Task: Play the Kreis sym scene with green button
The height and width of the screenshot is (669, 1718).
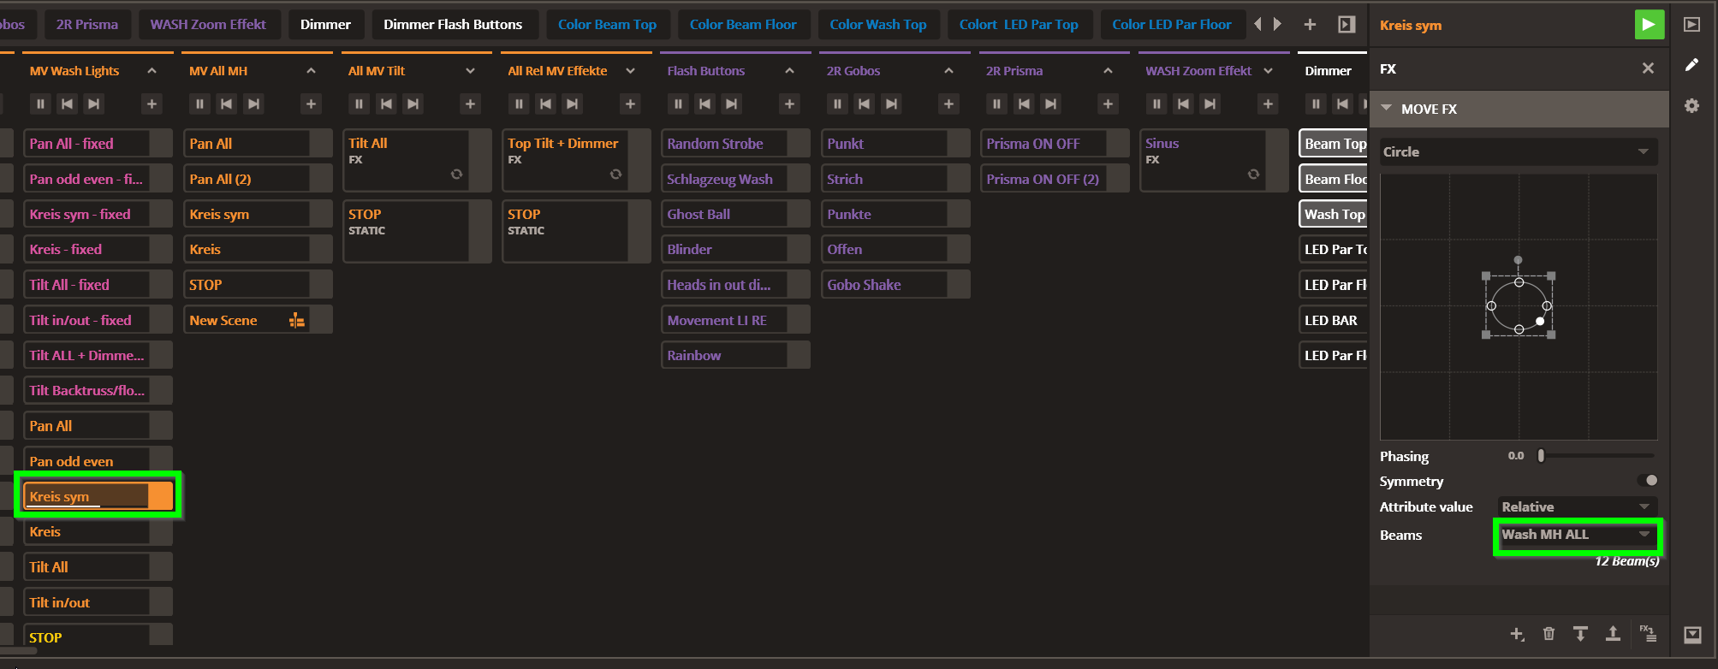Action: (1649, 25)
